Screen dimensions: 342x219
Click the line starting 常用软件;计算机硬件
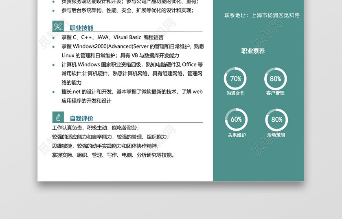coord(132,74)
